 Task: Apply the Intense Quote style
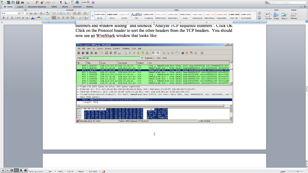pyautogui.click(x=197, y=16)
